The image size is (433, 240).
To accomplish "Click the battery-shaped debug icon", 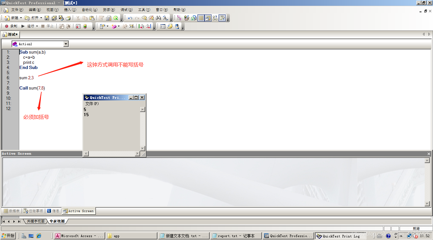I will pyautogui.click(x=85, y=26).
